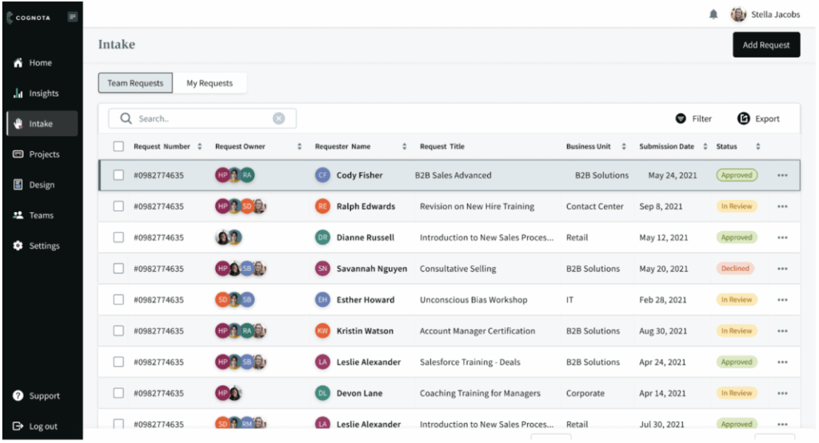Open Insights from the sidebar
Screen dimensions: 819x443
(x=43, y=94)
